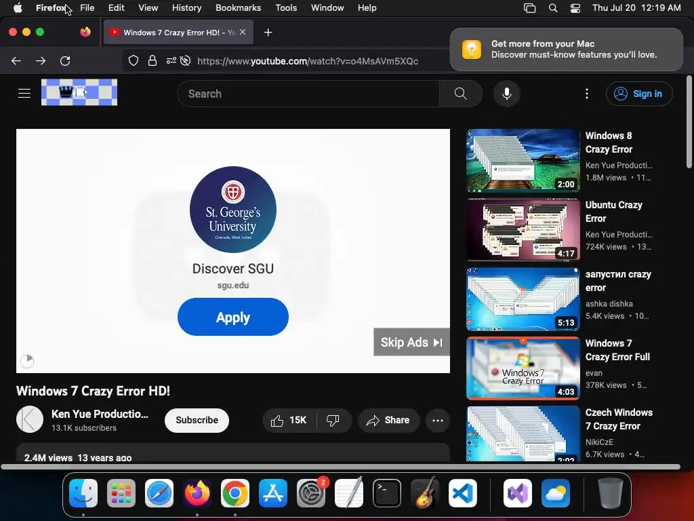Screen dimensions: 694x521
Task: Like the video with thumbs up
Action: coord(289,421)
